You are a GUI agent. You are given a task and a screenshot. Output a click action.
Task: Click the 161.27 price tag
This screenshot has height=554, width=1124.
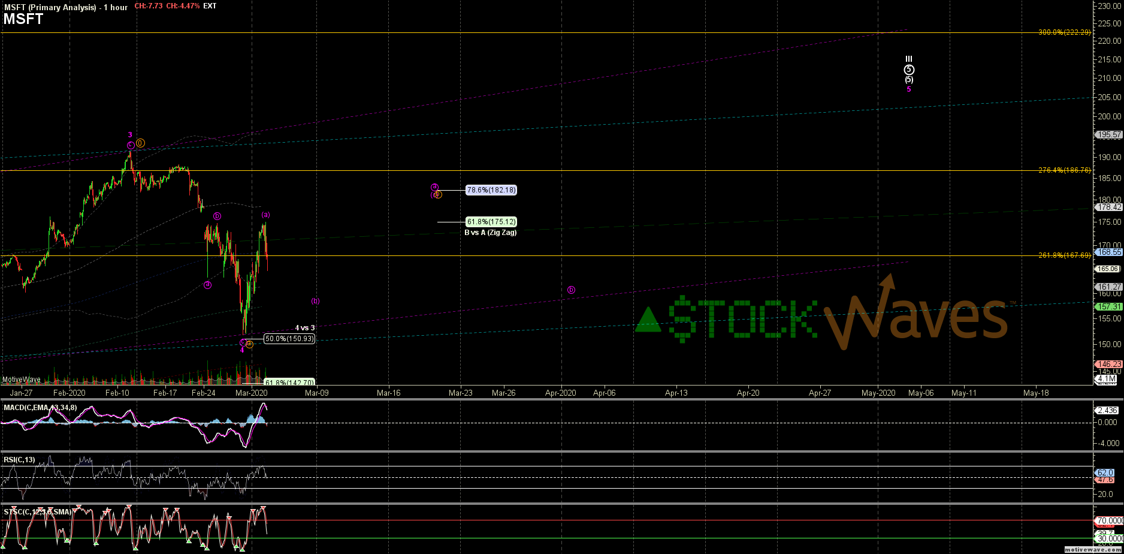pos(1109,287)
